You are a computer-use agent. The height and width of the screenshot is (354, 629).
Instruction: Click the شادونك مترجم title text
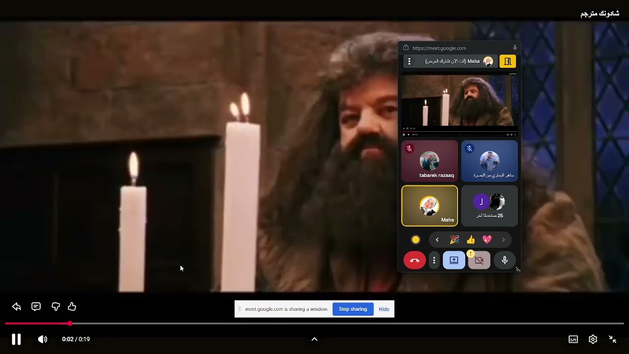tap(600, 13)
